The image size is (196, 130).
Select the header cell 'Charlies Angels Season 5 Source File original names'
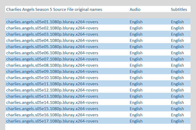click(x=54, y=10)
